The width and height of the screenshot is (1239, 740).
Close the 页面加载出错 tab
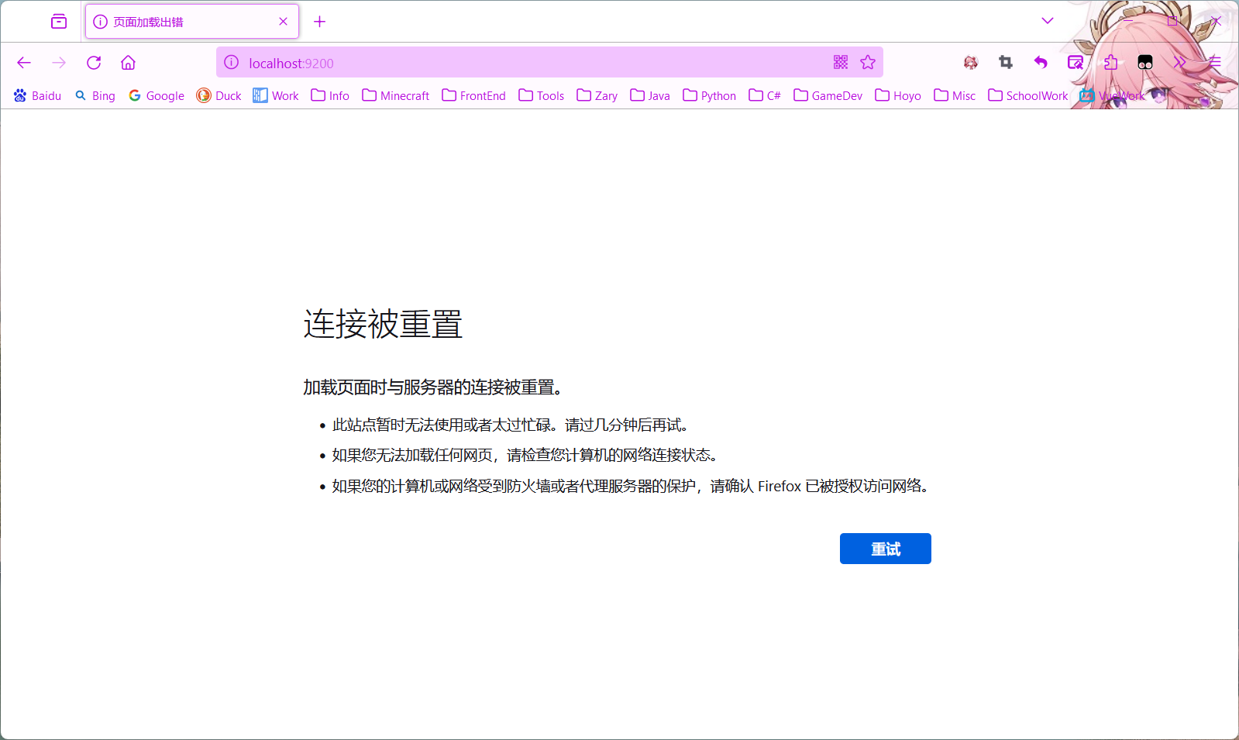point(283,22)
